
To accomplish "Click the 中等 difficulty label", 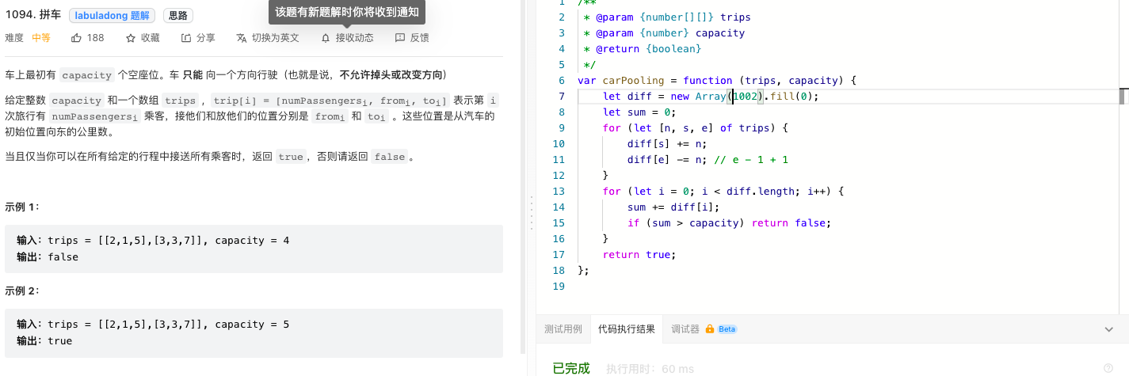I will point(41,37).
